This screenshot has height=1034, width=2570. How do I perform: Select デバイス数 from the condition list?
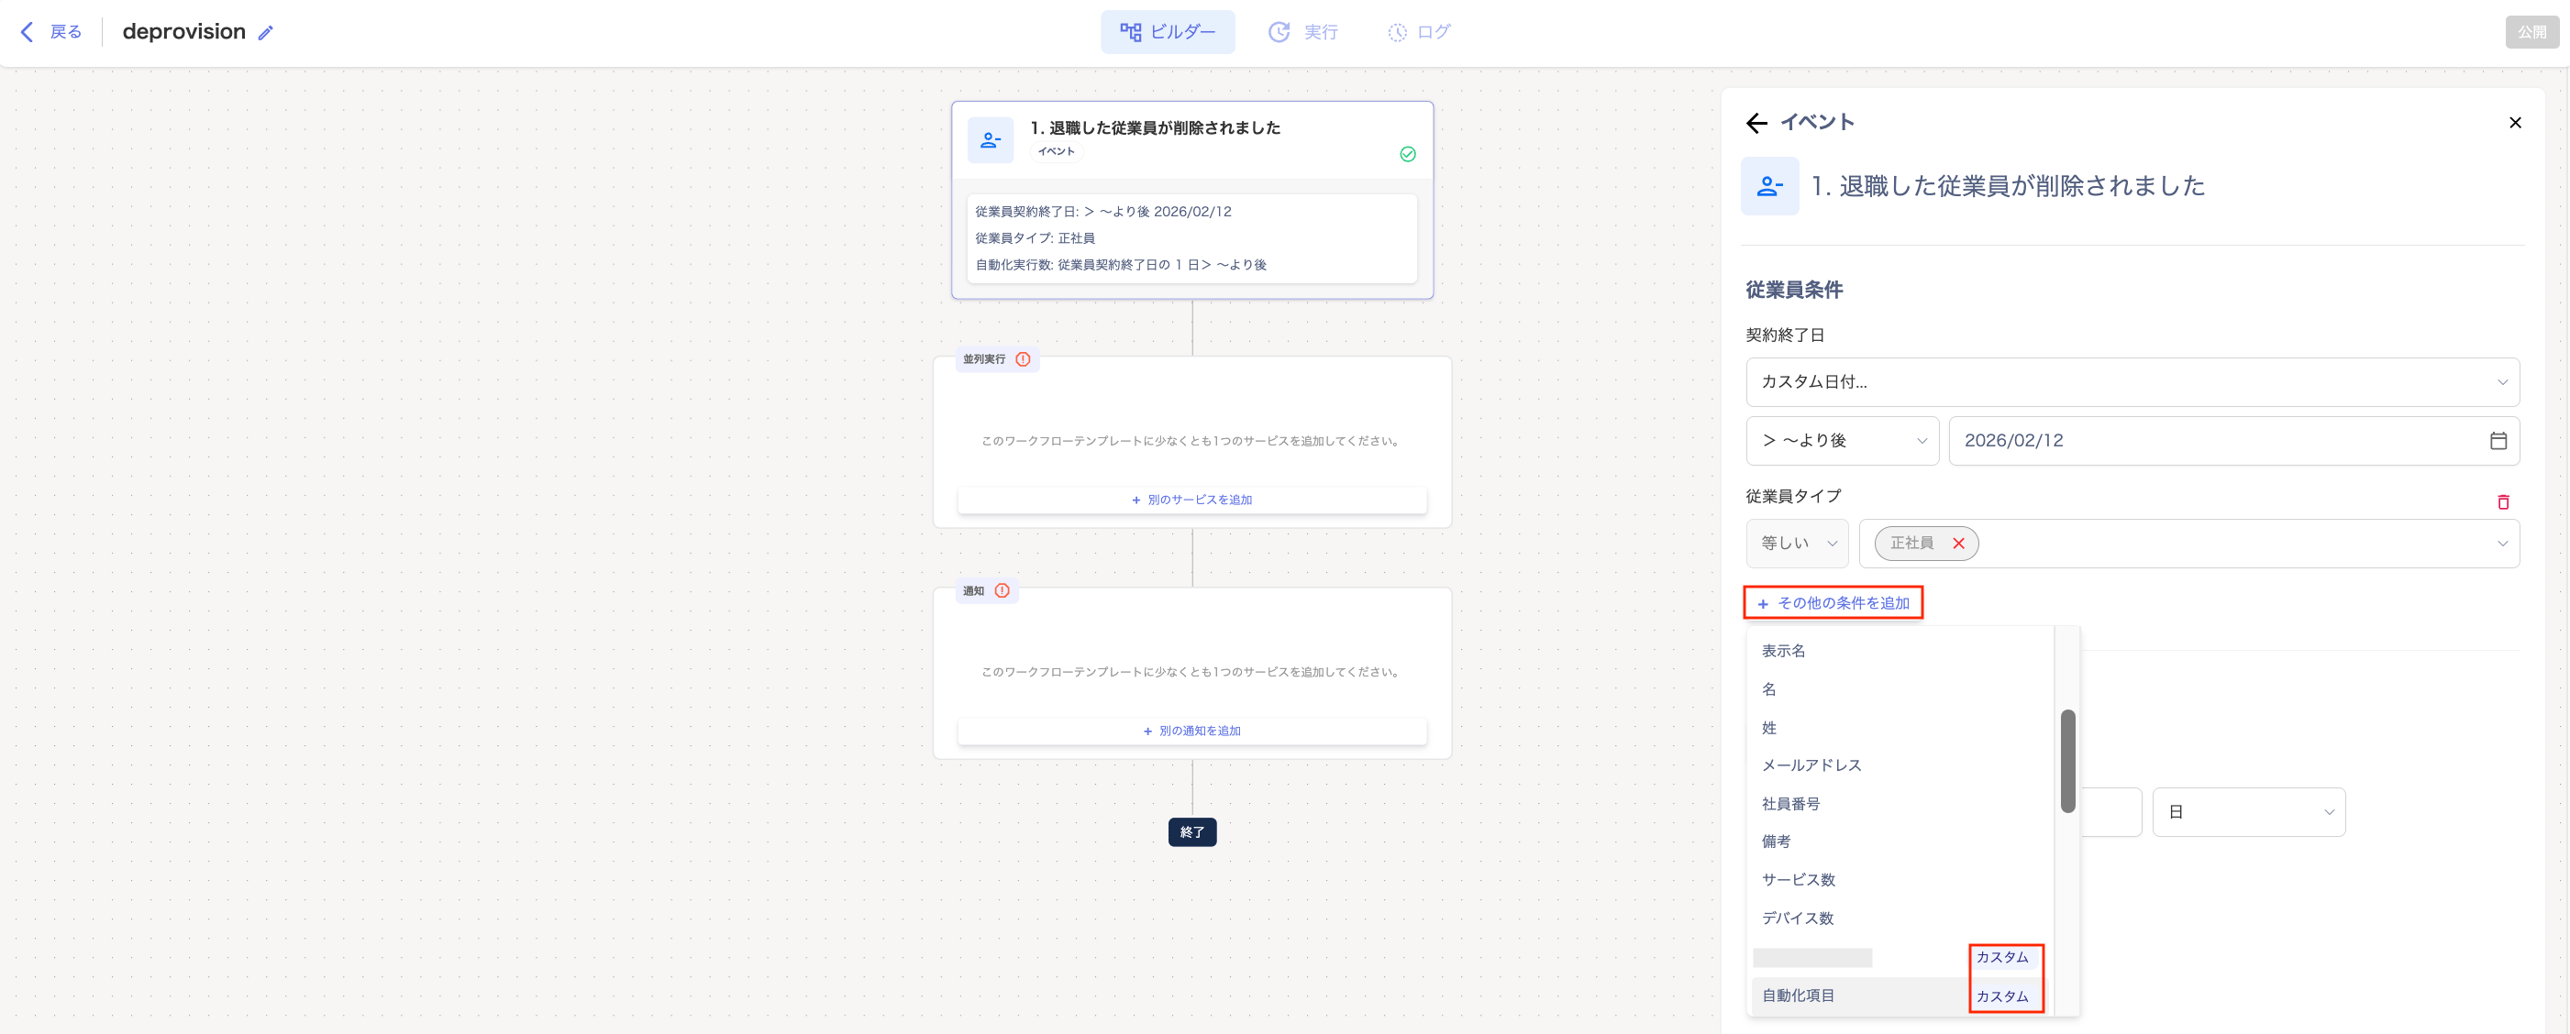[1900, 918]
